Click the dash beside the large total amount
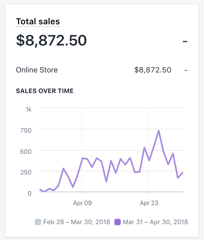Screen dimensions: 204x240 tap(185, 41)
